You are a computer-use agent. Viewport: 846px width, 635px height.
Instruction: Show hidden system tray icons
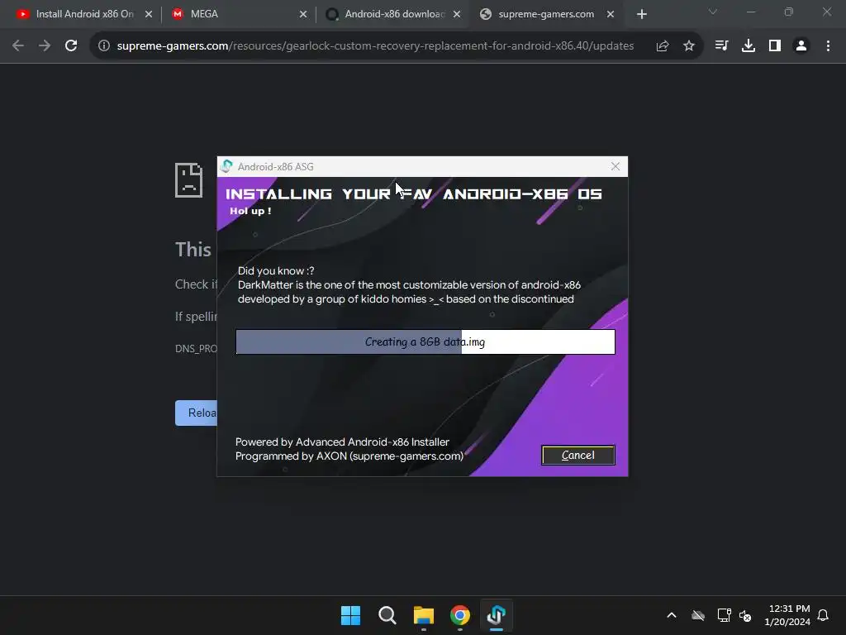click(x=672, y=615)
